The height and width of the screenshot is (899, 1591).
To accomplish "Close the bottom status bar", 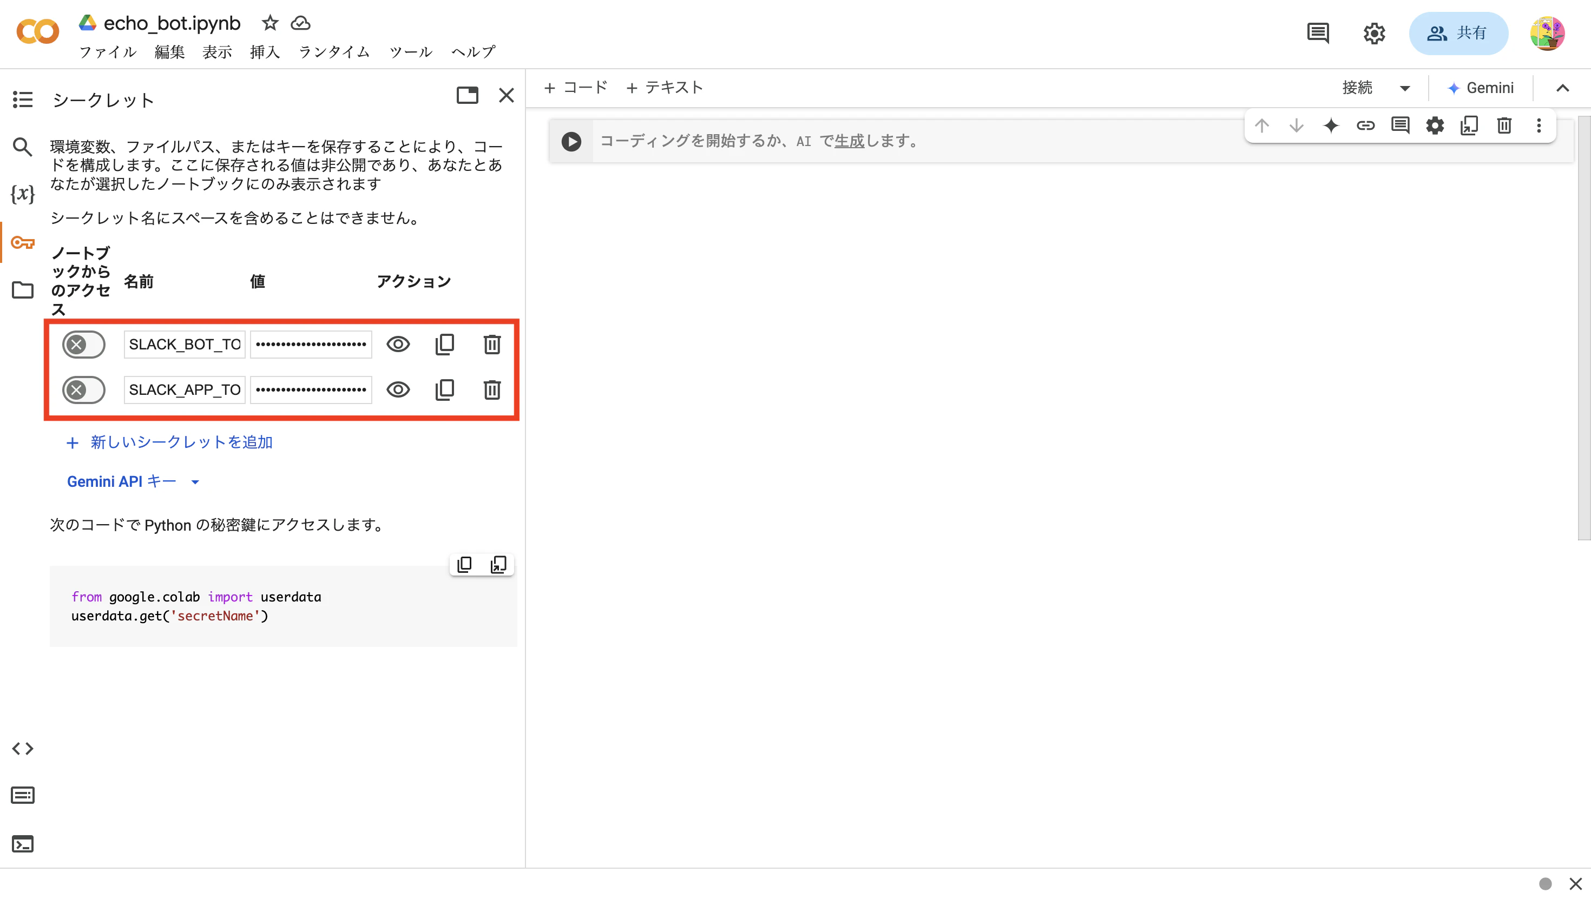I will pyautogui.click(x=1575, y=883).
